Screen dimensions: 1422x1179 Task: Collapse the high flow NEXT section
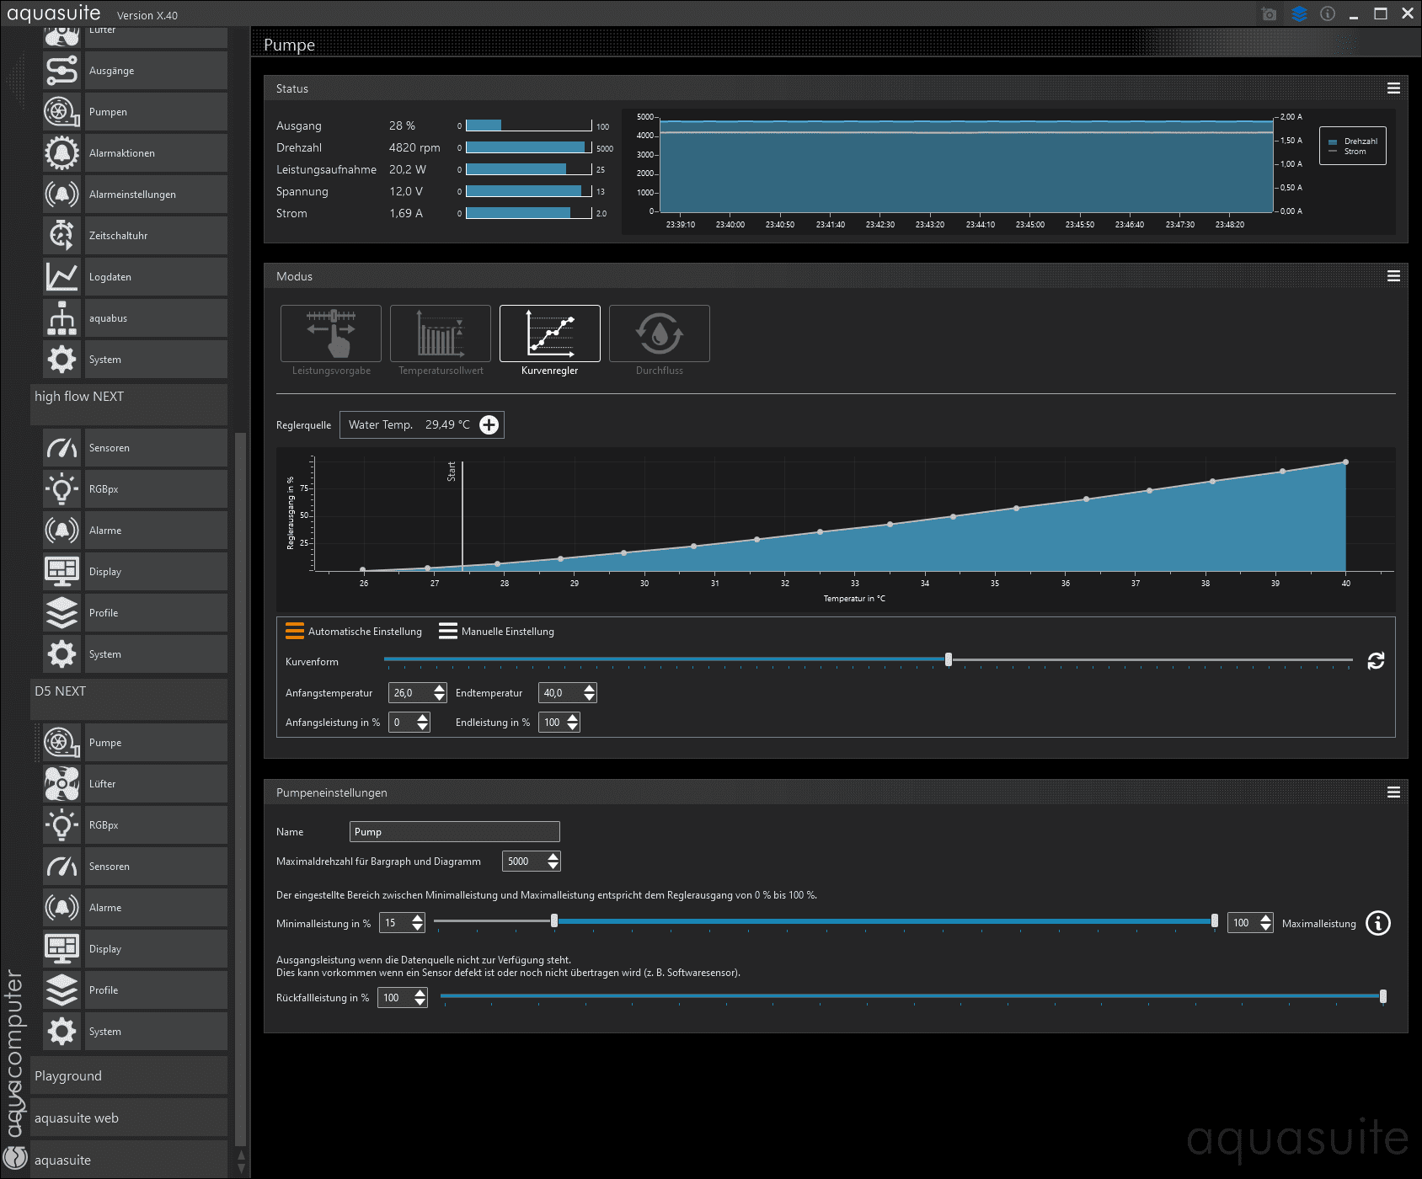[129, 404]
